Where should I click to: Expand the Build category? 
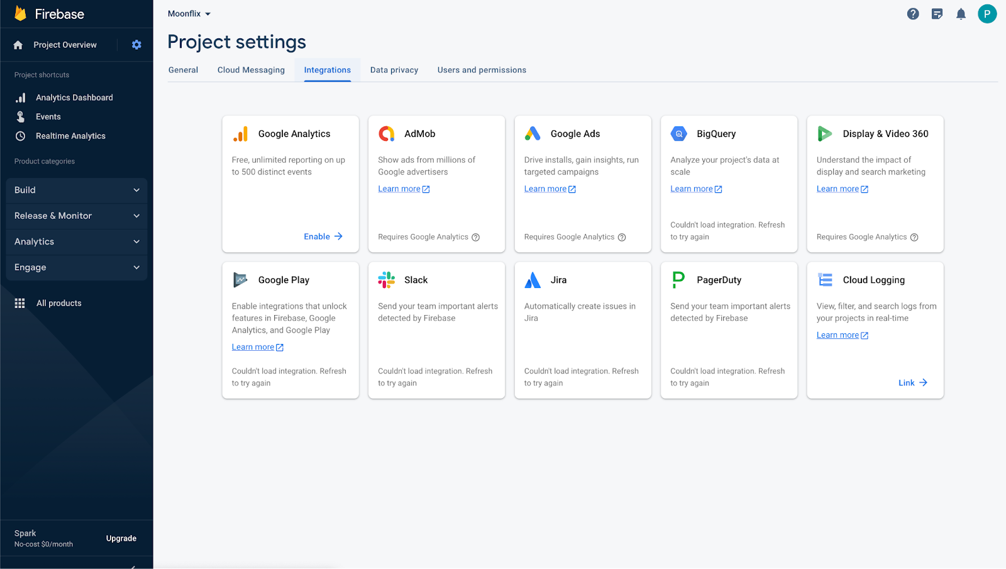point(76,190)
